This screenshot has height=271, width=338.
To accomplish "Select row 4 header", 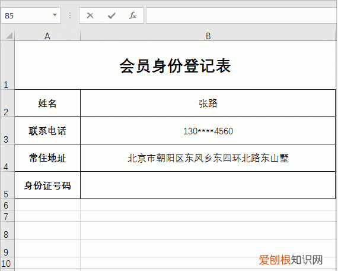I will coord(7,158).
